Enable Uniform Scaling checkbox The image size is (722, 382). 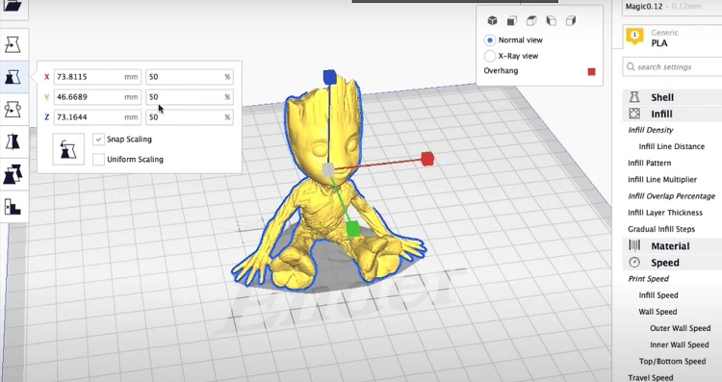[x=98, y=159]
